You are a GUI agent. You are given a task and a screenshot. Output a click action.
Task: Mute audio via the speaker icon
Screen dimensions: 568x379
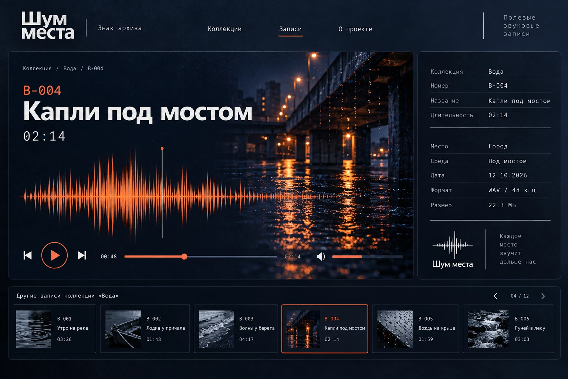click(x=321, y=256)
